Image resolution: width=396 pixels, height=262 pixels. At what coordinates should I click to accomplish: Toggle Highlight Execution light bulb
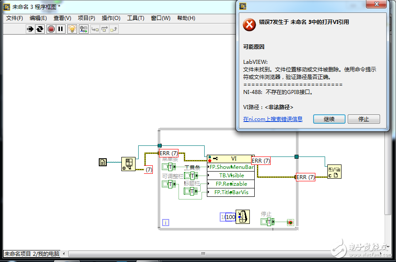[x=72, y=29]
